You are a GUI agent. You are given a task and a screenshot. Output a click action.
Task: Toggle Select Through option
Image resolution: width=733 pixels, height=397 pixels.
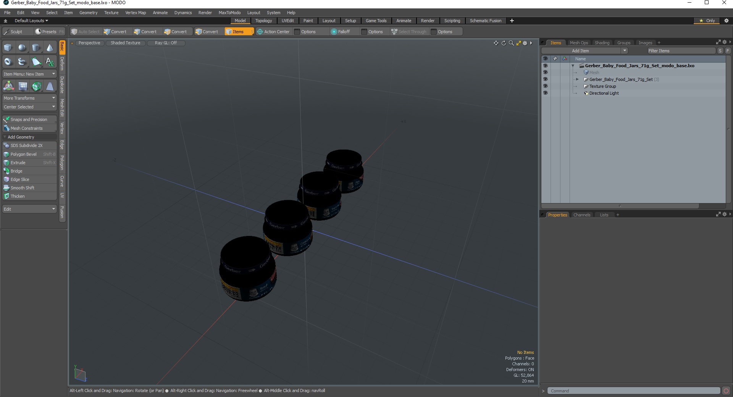point(408,32)
